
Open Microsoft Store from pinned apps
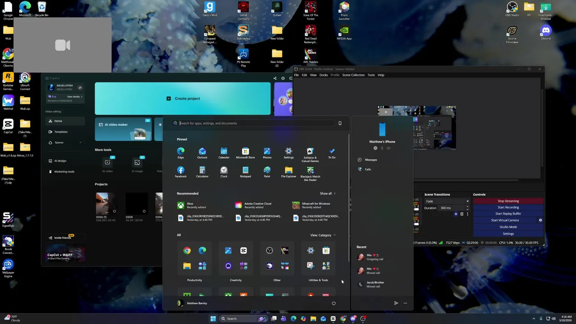click(245, 153)
